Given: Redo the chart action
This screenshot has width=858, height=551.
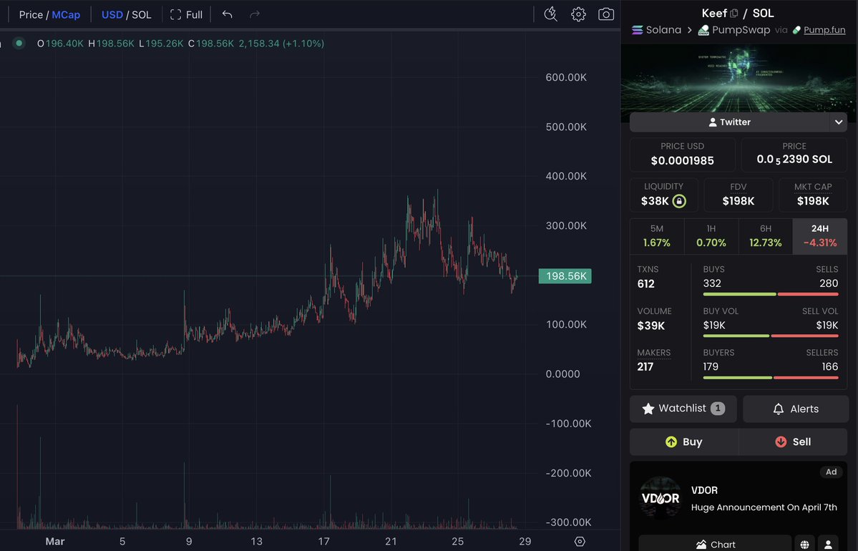Looking at the screenshot, I should (253, 14).
